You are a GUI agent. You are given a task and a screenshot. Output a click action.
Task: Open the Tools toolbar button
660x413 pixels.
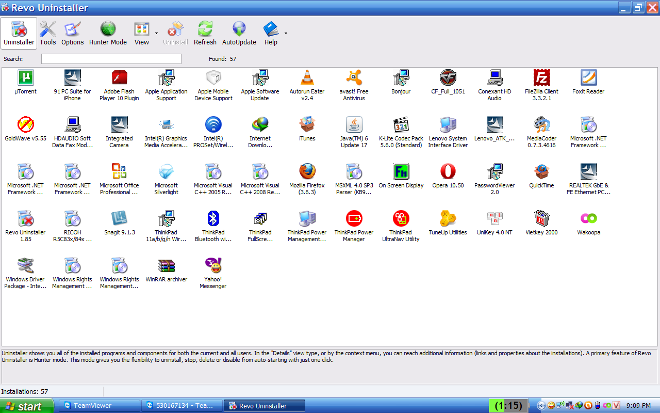tap(48, 33)
